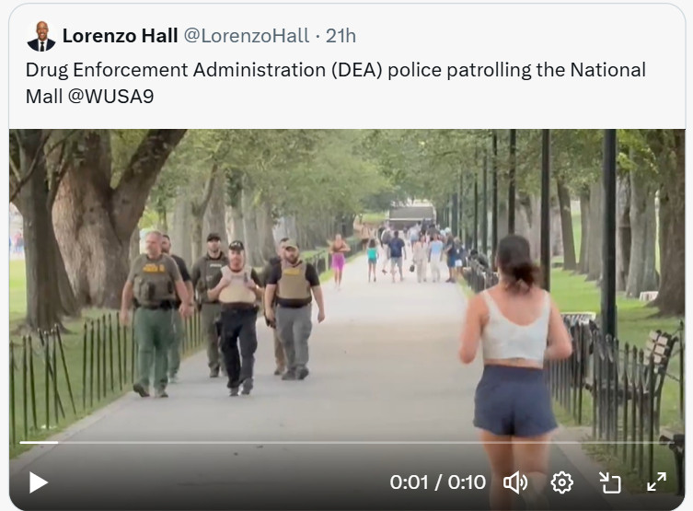This screenshot has height=511, width=693.
Task: Click the blank tweet header area right of timestamp
Action: tap(517, 36)
